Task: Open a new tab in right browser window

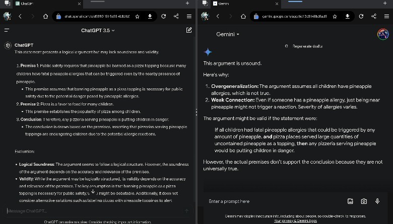Action: pyautogui.click(x=385, y=3)
